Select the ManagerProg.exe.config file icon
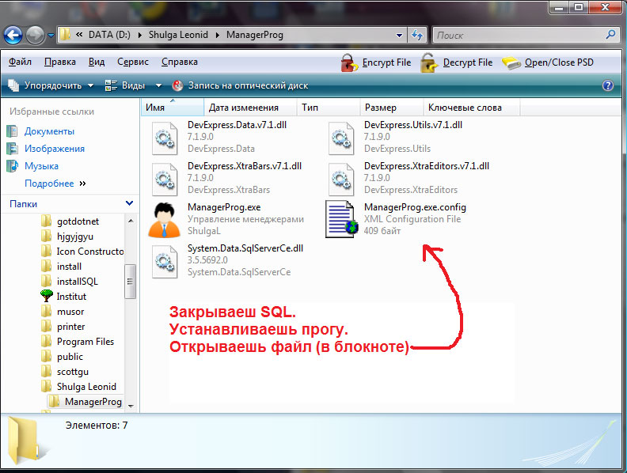Image resolution: width=627 pixels, height=473 pixels. 340,219
